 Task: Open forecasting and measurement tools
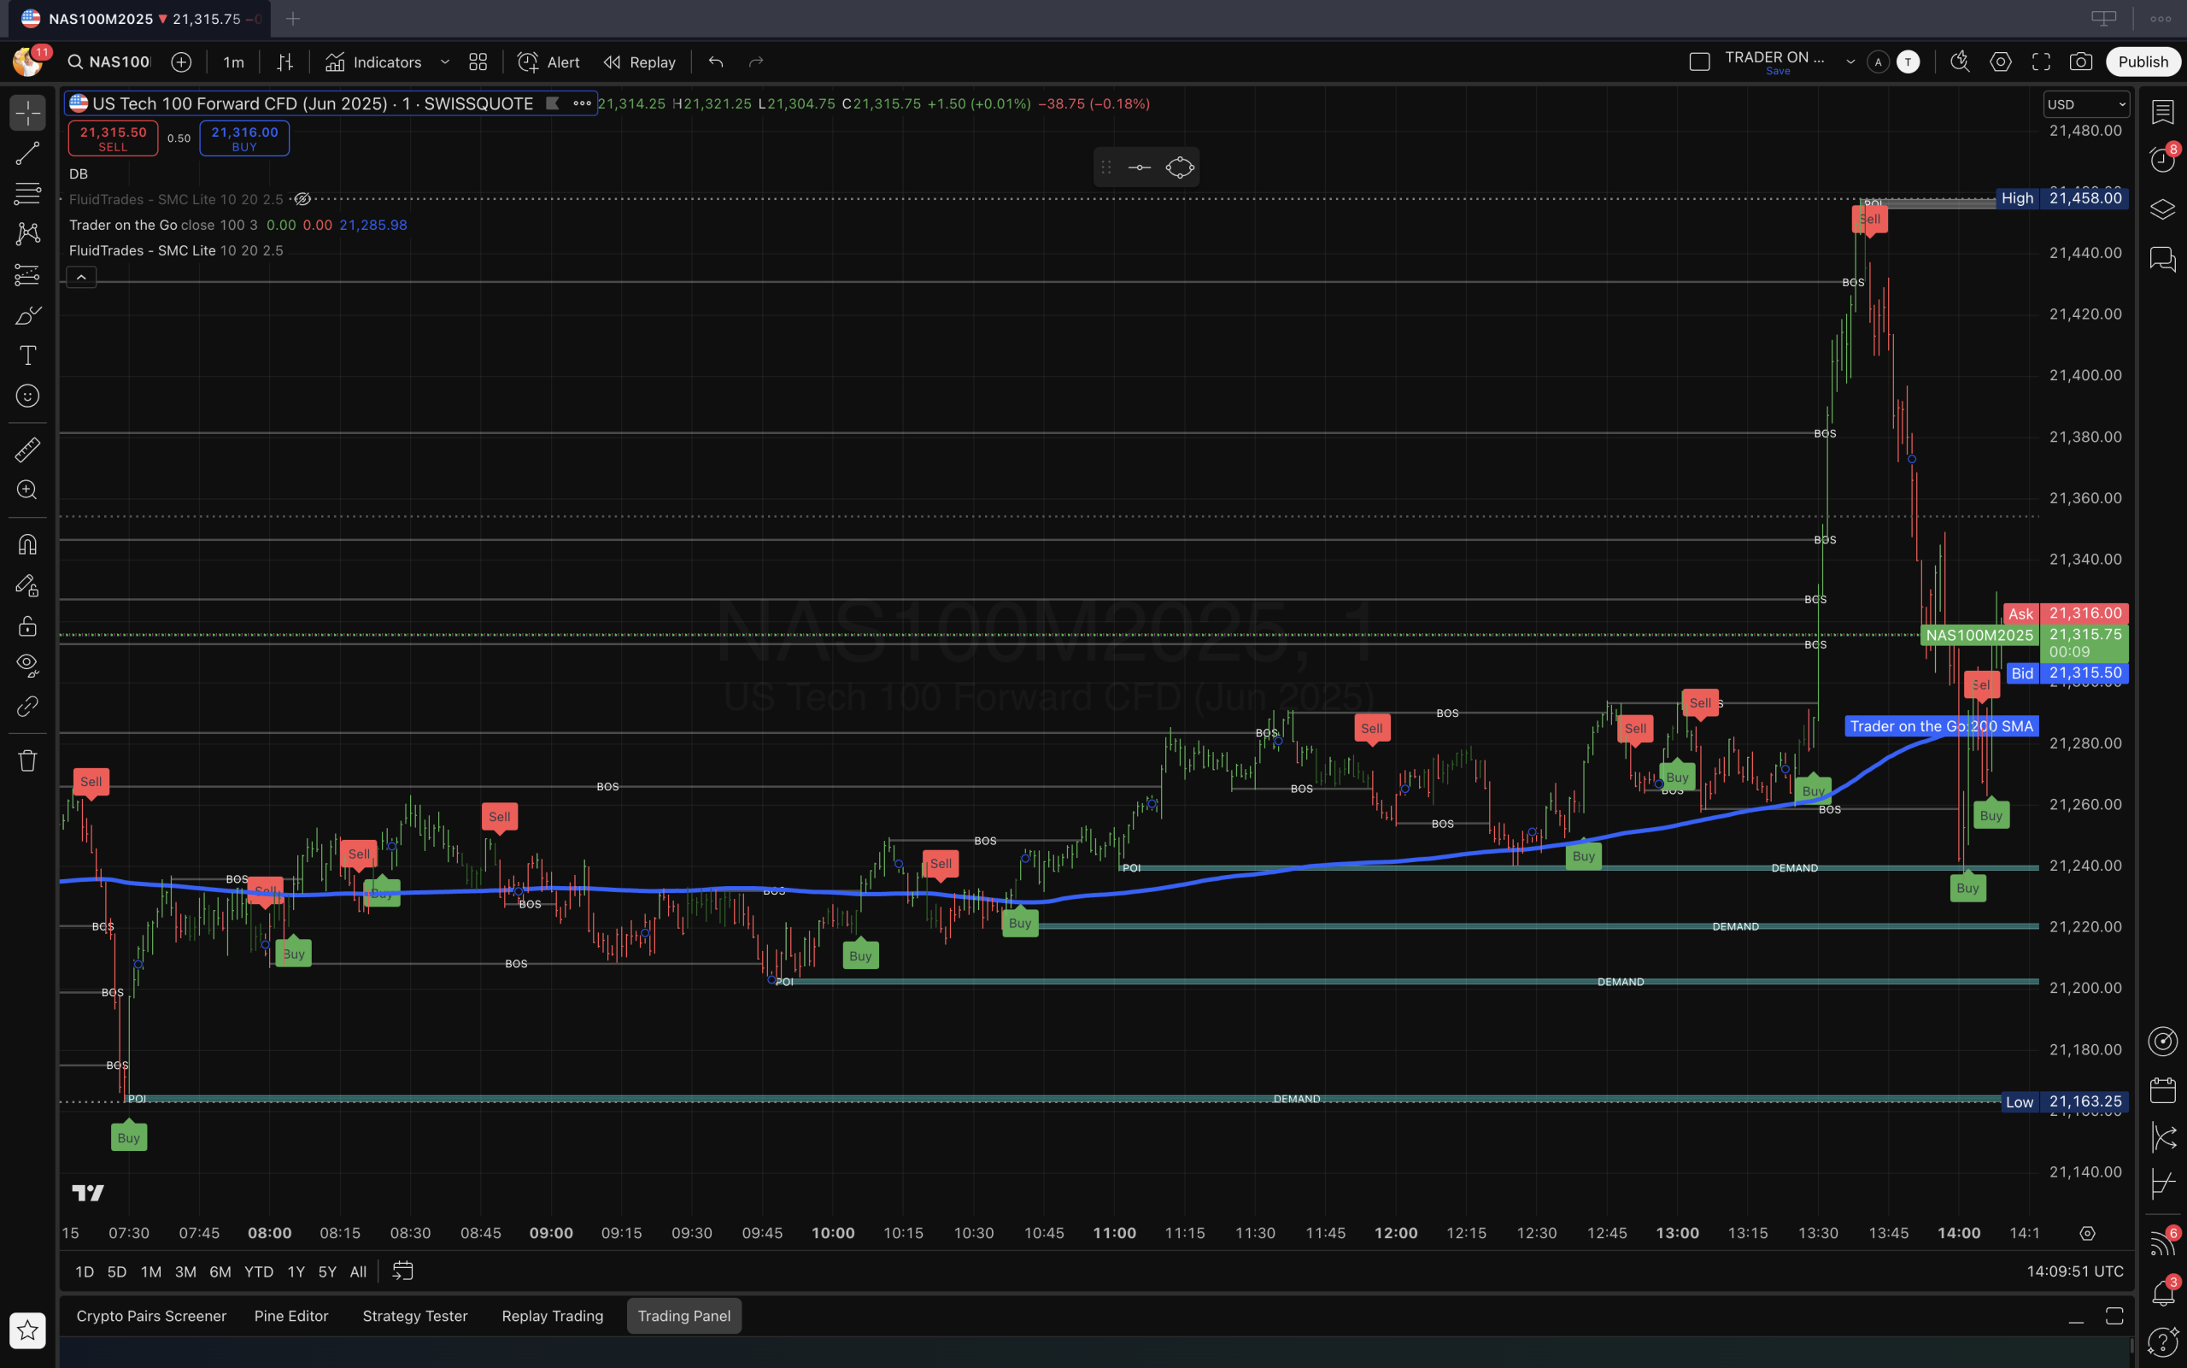click(27, 274)
